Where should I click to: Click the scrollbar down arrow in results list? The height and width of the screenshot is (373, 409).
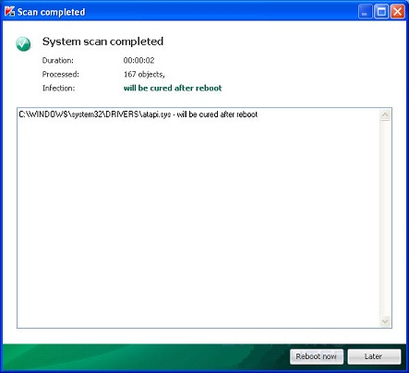(x=385, y=321)
